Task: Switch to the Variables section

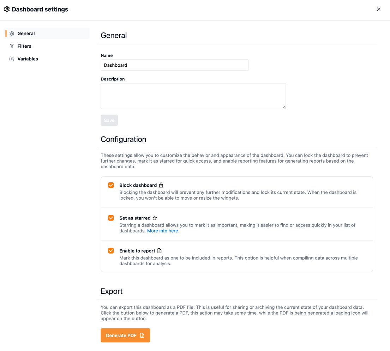Action: [28, 59]
